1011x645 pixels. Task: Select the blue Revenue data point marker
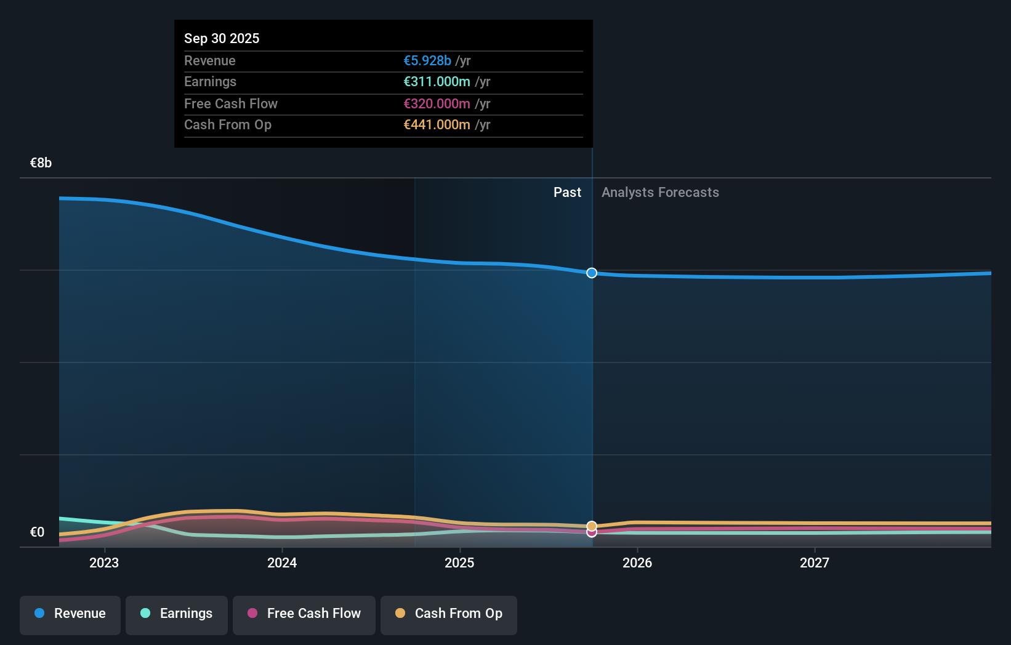click(592, 273)
